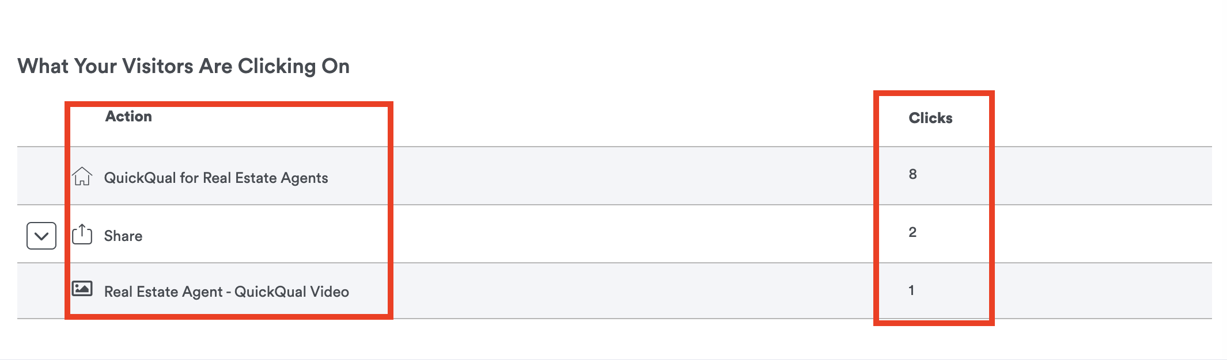Click the share upload-arrow icon
Image resolution: width=1227 pixels, height=360 pixels.
[82, 234]
